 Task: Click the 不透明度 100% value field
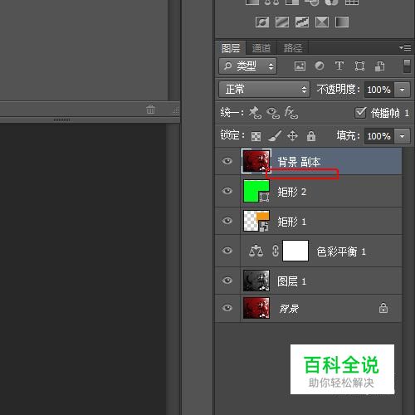(x=379, y=90)
